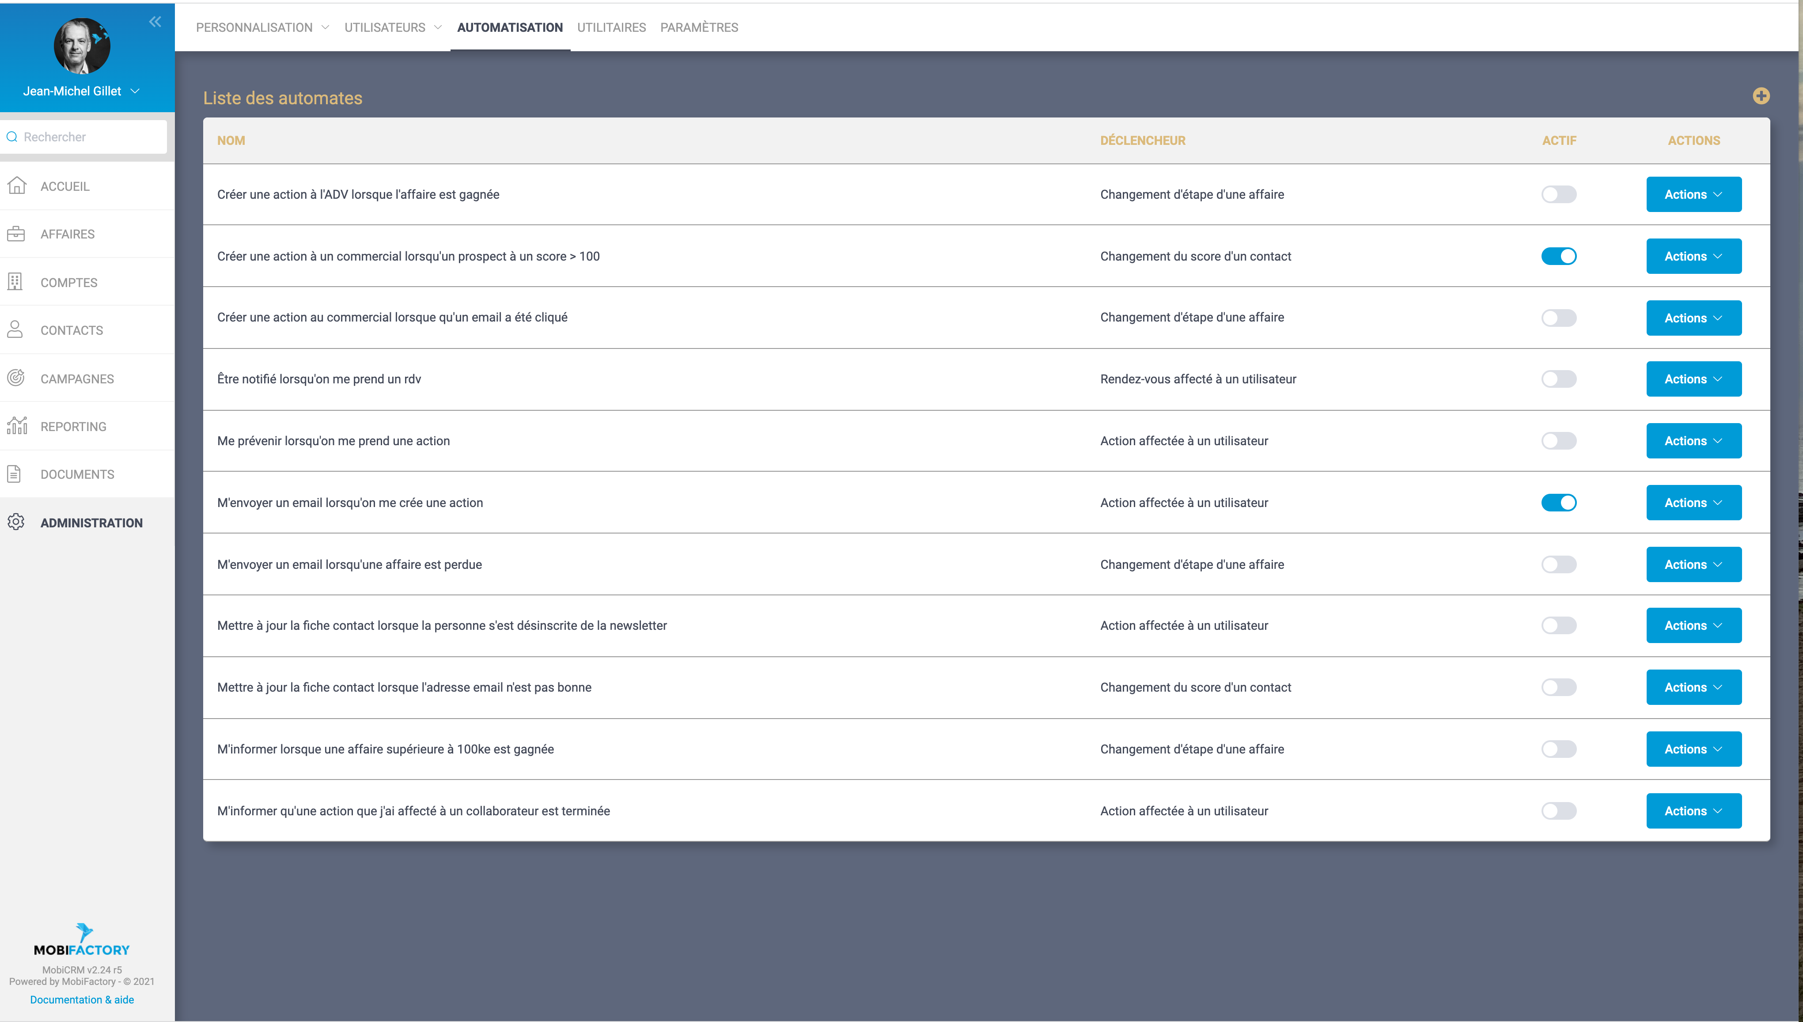This screenshot has height=1022, width=1803.
Task: Expand the Personnalisation menu dropdown
Action: pos(262,27)
